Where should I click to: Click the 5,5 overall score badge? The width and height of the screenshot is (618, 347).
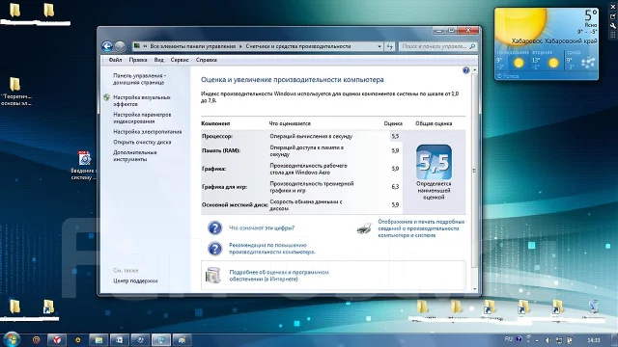click(x=434, y=162)
